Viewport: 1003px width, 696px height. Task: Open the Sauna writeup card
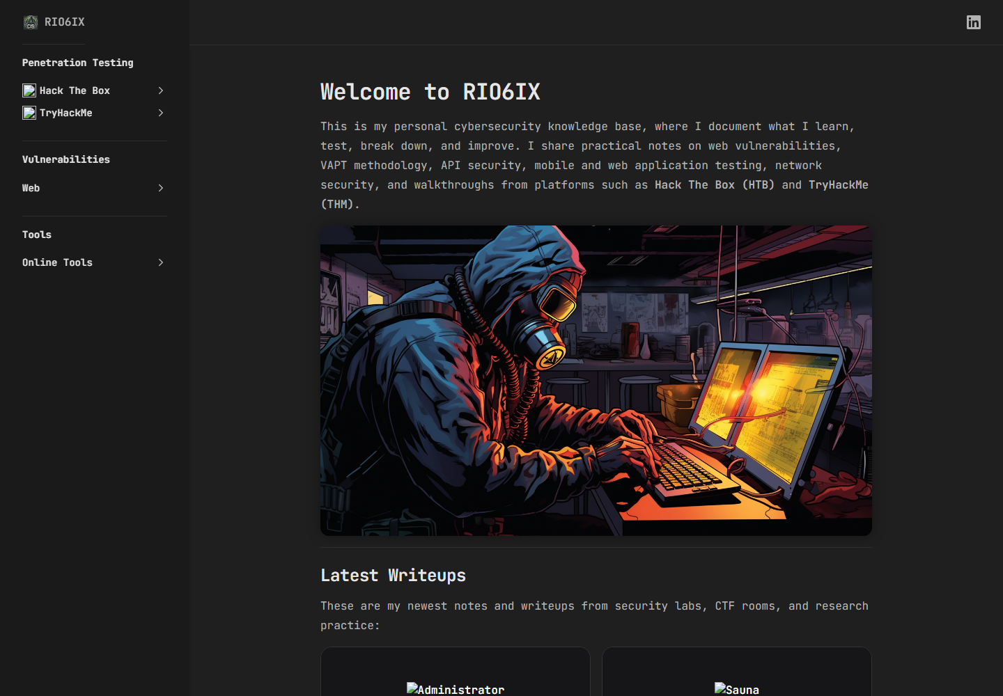click(x=737, y=672)
